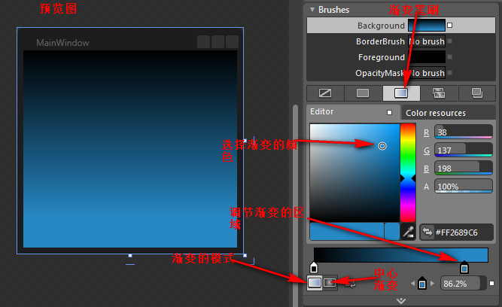Click the selected gradient stop indicator icon

click(422, 283)
